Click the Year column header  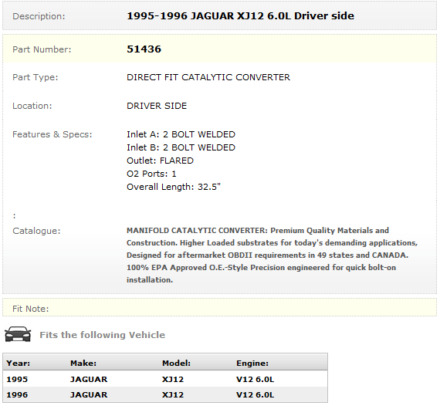pyautogui.click(x=19, y=364)
